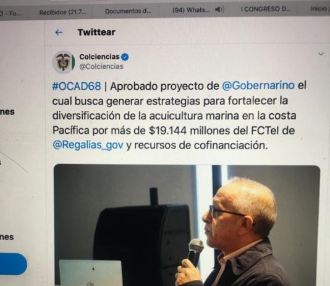
Task: Visit the @Gobernarino mention link
Action: click(x=258, y=85)
